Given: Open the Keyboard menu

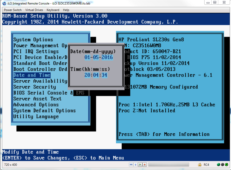Looking at the screenshot, I should click(53, 10).
